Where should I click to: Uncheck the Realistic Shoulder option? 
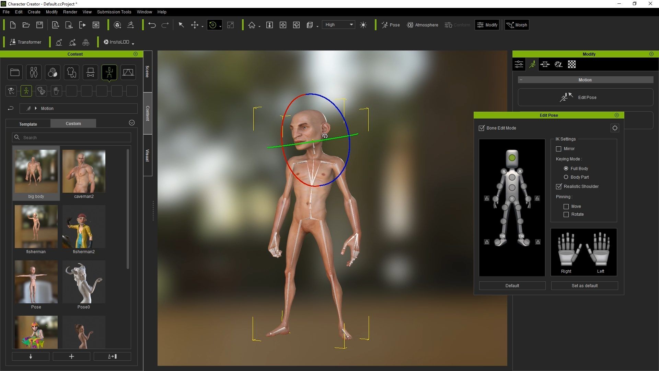(559, 187)
